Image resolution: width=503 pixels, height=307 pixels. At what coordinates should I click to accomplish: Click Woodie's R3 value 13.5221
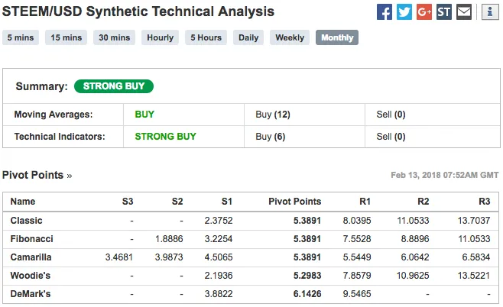pyautogui.click(x=474, y=275)
